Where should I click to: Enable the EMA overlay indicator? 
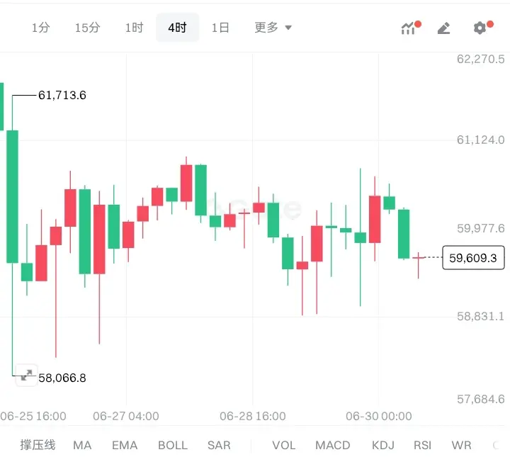pyautogui.click(x=125, y=445)
